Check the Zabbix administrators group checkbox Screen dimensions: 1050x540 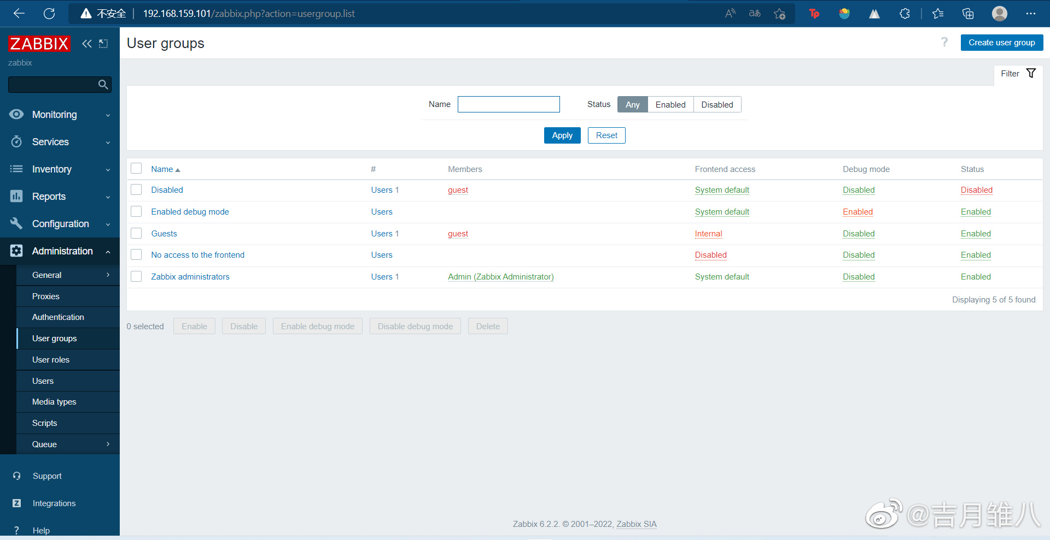click(136, 276)
